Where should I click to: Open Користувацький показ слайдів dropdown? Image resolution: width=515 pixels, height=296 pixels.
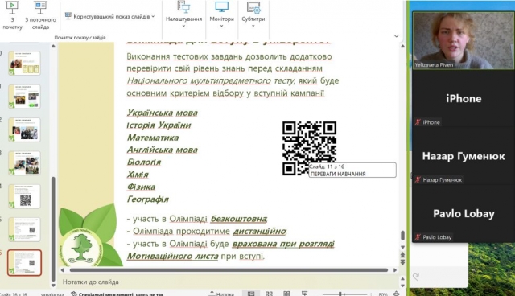coord(110,16)
